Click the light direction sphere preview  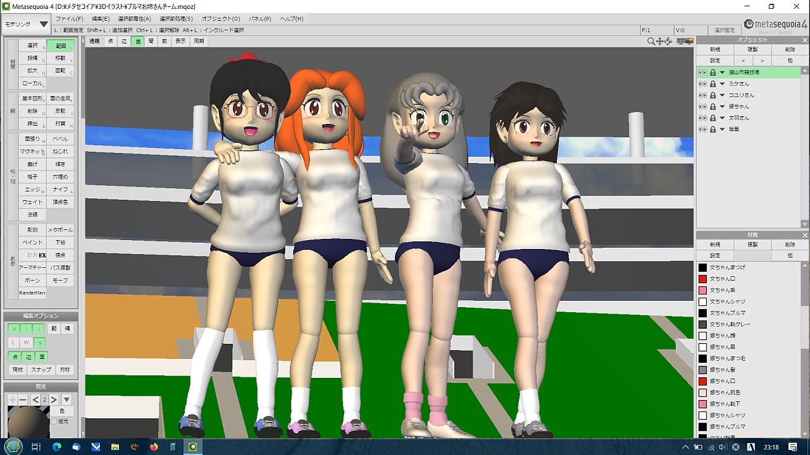click(28, 422)
